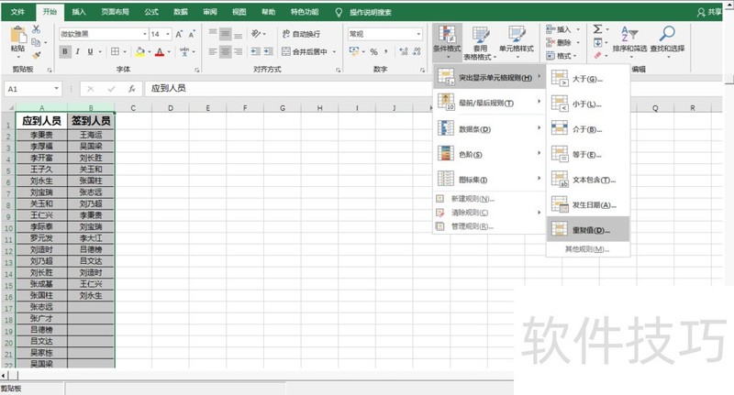
Task: Toggle bold formatting button
Action: [65, 51]
